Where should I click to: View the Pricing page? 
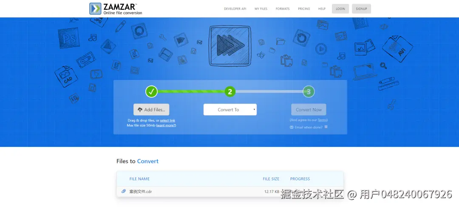(304, 9)
